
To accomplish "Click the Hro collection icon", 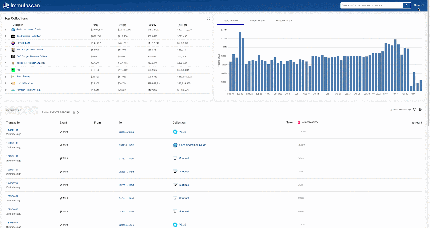I will click(13, 70).
